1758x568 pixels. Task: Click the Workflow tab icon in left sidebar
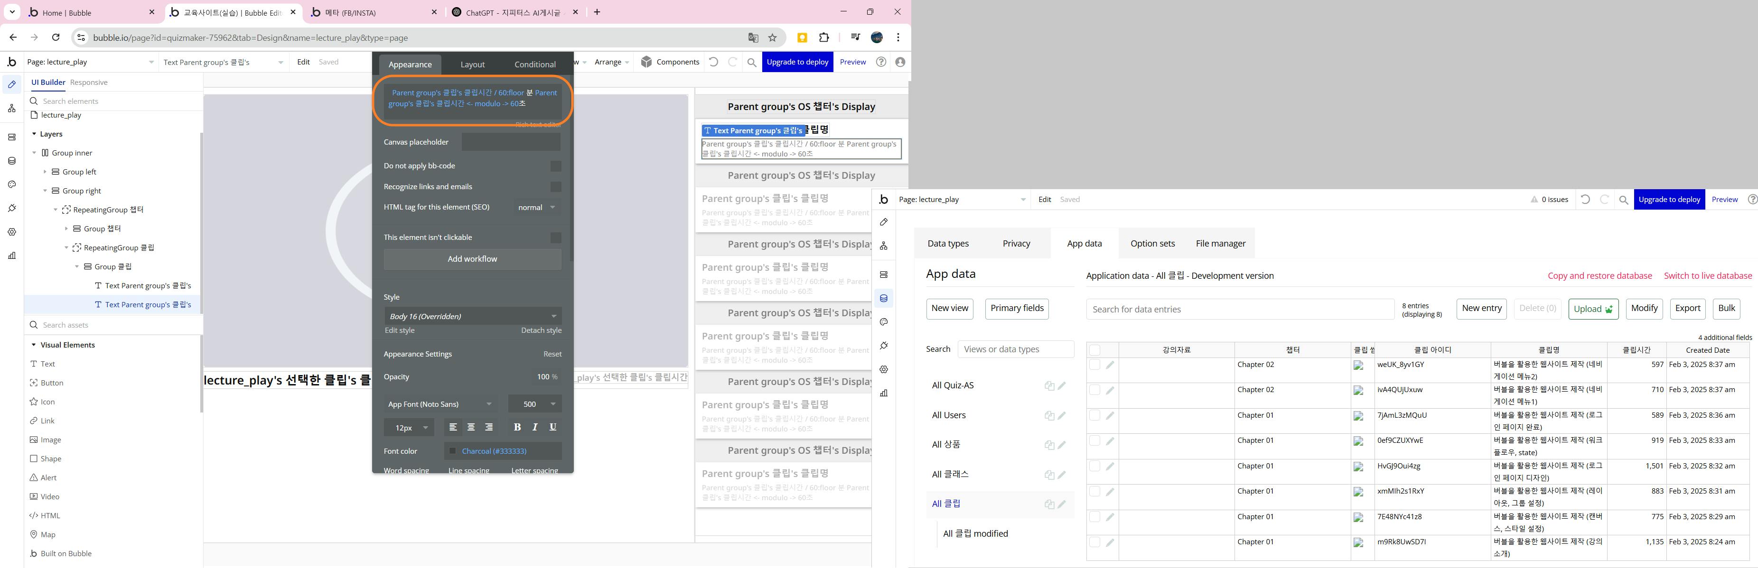click(x=11, y=109)
